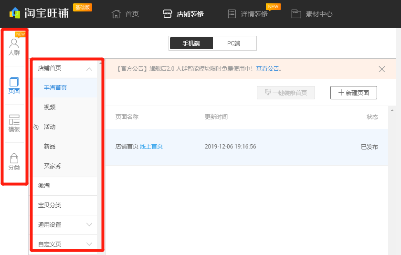The width and height of the screenshot is (401, 255).
Task: Click the 页面名称 column header
Action: pos(127,117)
